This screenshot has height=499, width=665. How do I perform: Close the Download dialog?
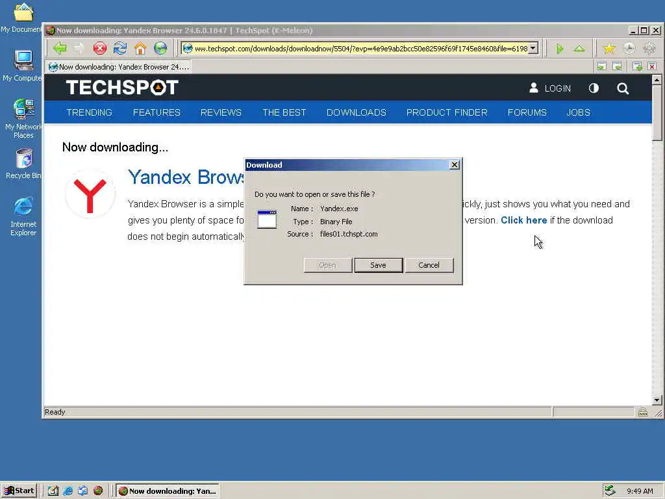pyautogui.click(x=454, y=164)
